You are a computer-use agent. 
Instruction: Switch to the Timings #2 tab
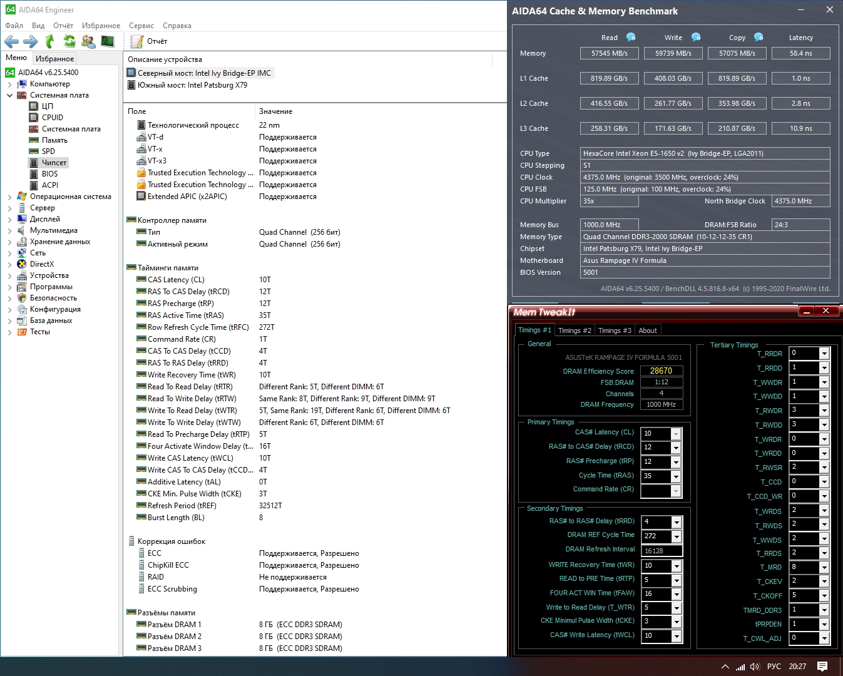574,330
